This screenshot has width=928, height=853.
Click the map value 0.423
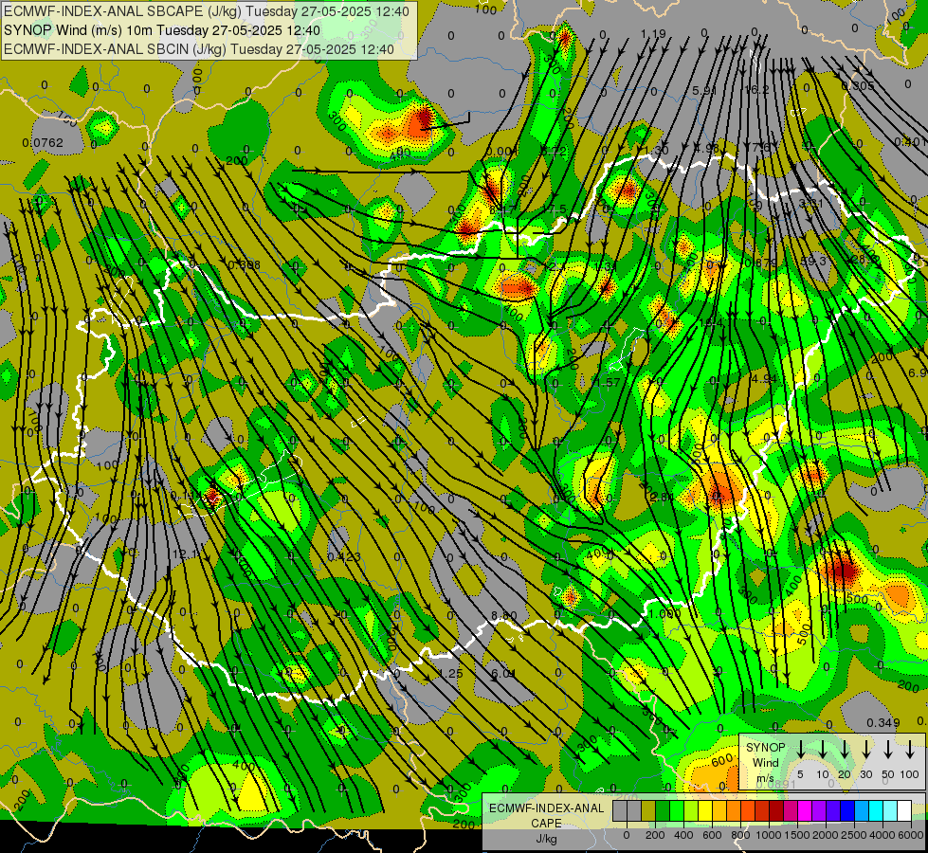(x=344, y=556)
